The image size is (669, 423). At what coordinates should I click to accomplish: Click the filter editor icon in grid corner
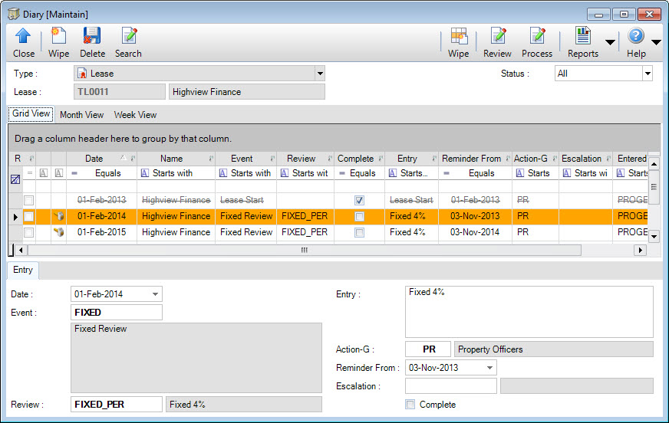point(15,179)
